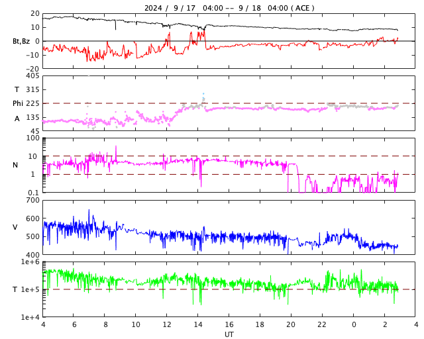This screenshot has height=339, width=424.
Task: Click the '1e+4' temperature tick label
Action: click(30, 317)
